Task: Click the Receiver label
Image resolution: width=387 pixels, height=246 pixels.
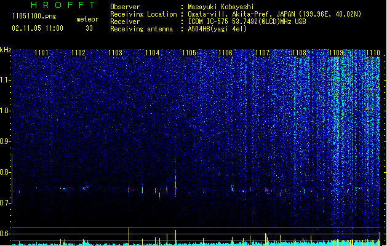Action: 125,22
